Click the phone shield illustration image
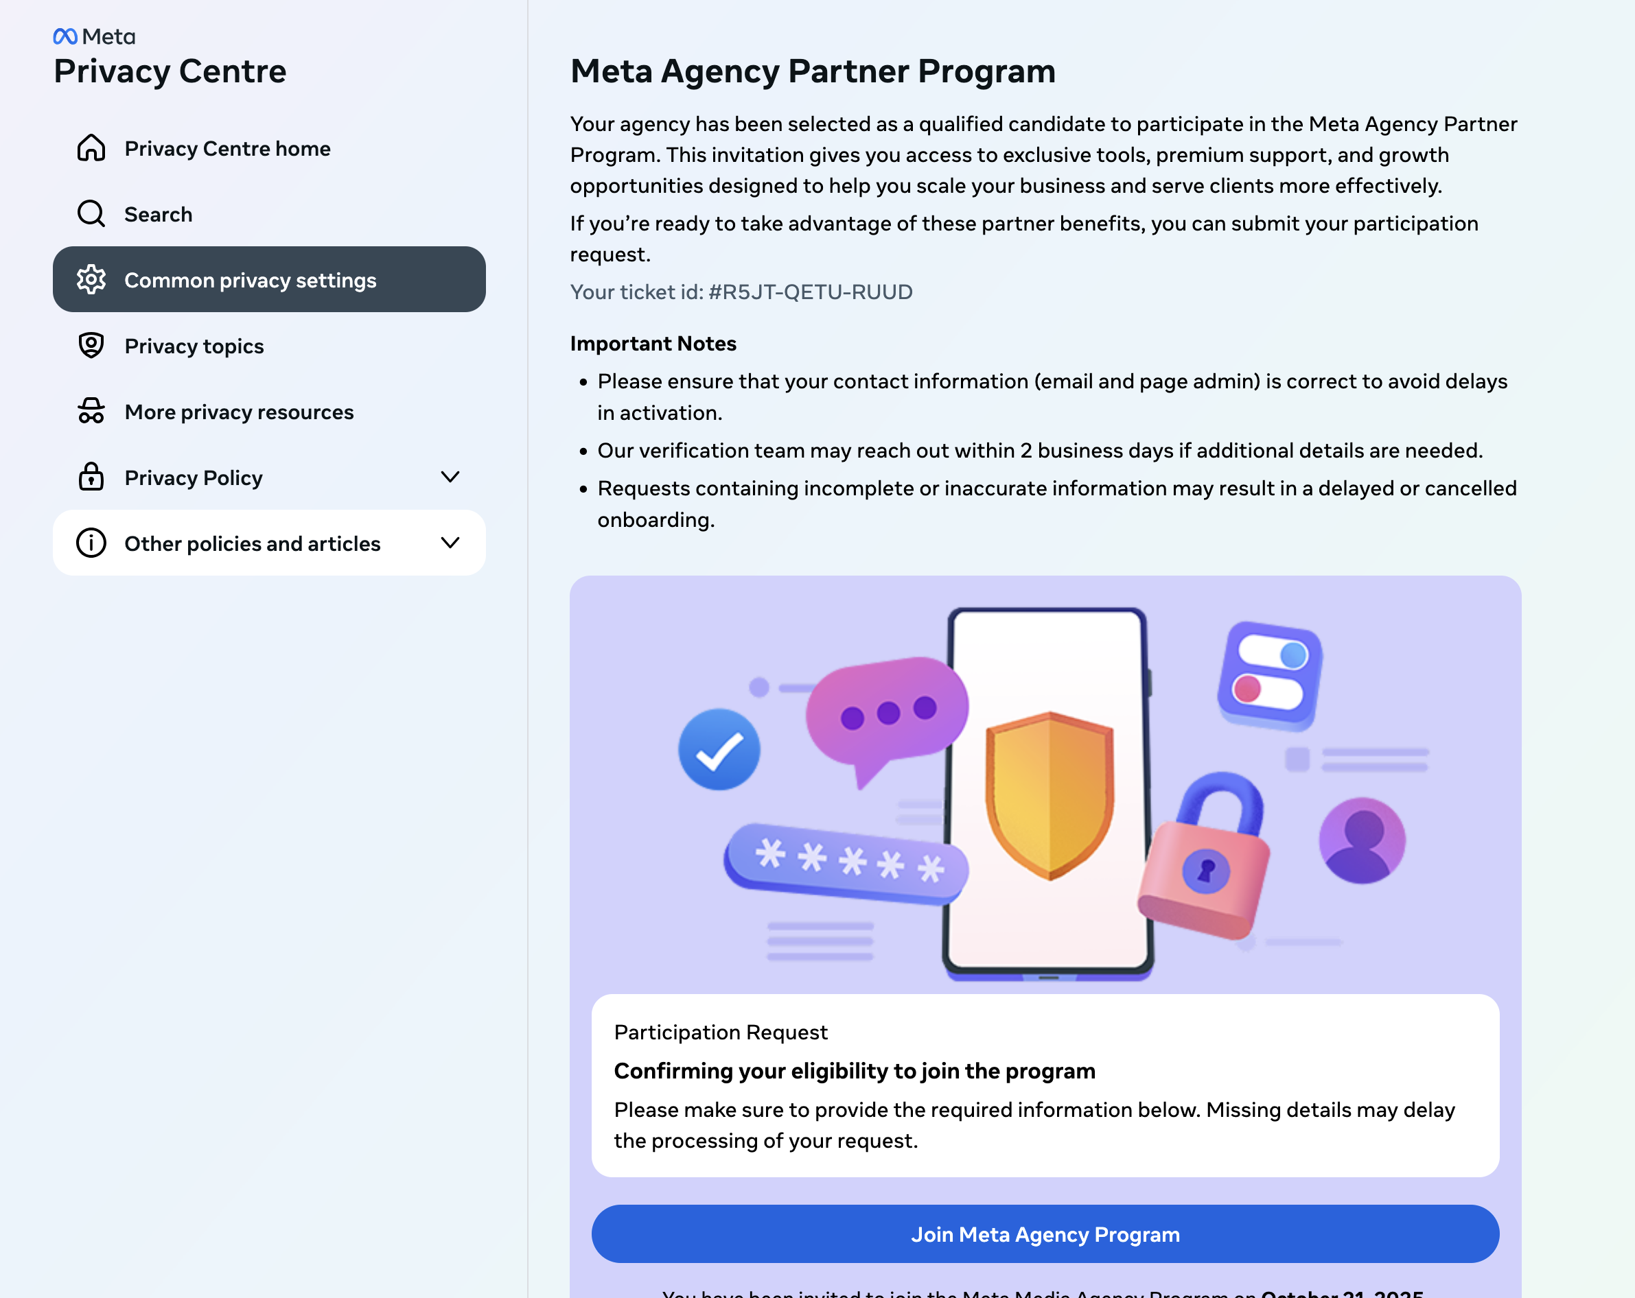The height and width of the screenshot is (1298, 1635). (x=1048, y=792)
